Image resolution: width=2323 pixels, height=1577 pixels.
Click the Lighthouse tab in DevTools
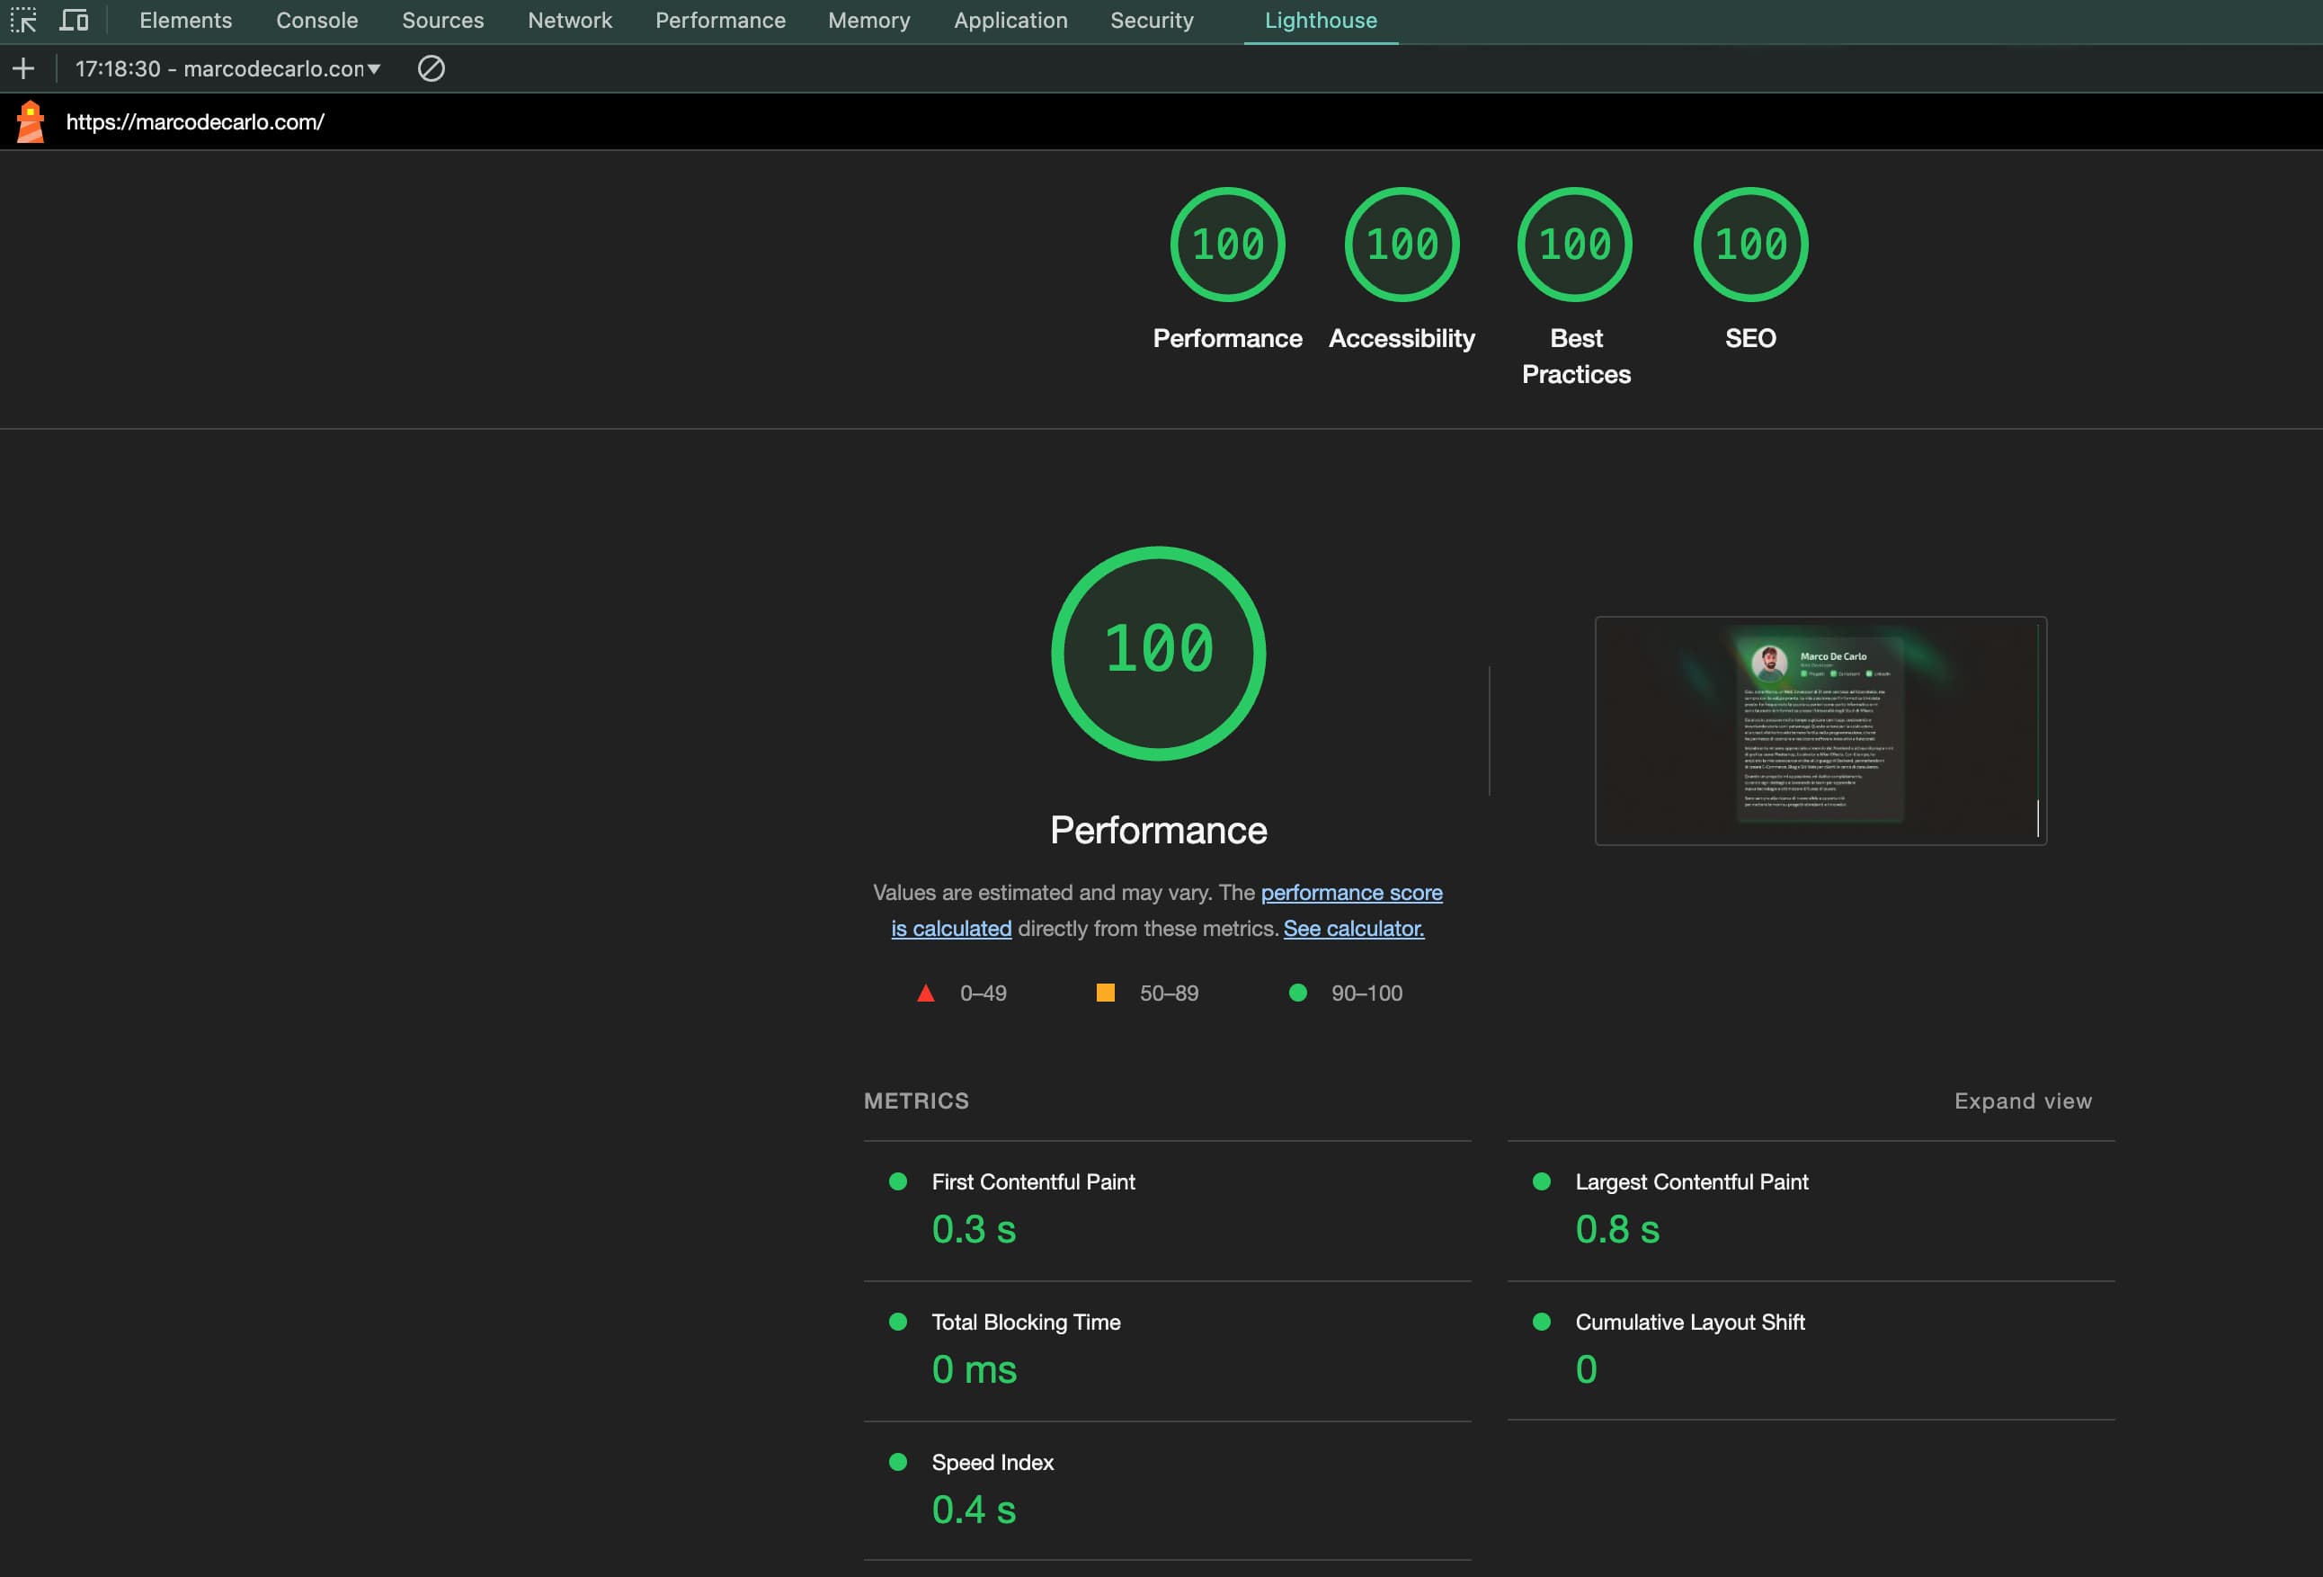(1320, 21)
